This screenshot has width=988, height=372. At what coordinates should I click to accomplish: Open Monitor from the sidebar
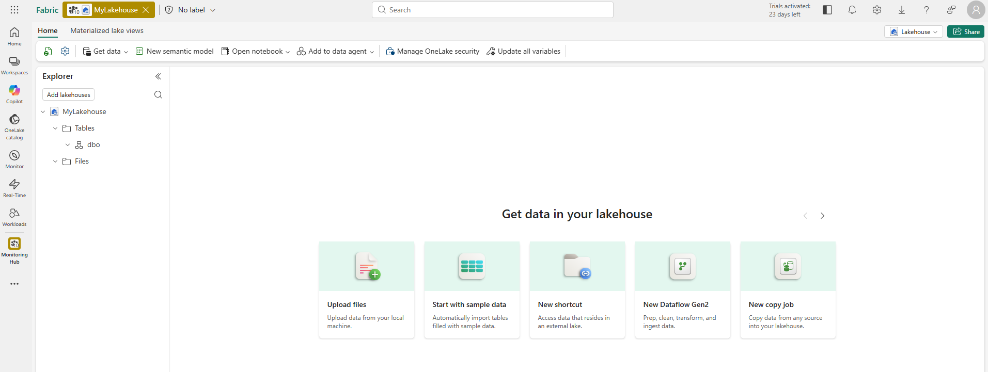tap(14, 159)
